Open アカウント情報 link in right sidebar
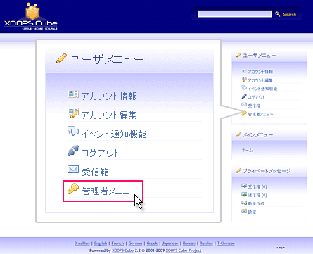 pyautogui.click(x=260, y=72)
